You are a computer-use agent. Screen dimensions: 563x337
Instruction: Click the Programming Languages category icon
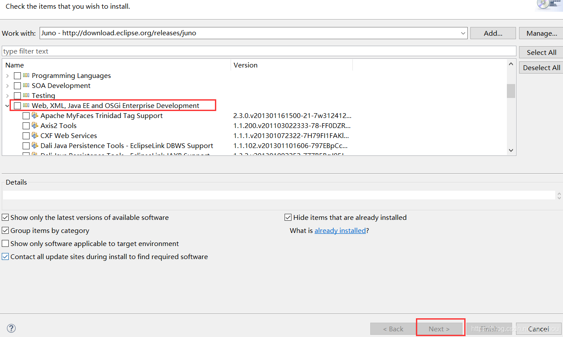[26, 75]
